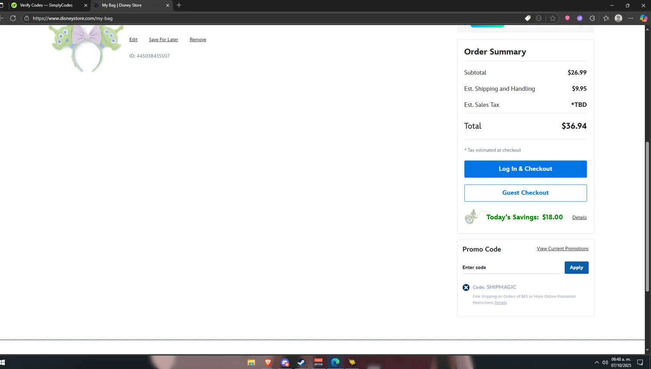View Current Promotions link
The image size is (651, 369).
coord(562,248)
